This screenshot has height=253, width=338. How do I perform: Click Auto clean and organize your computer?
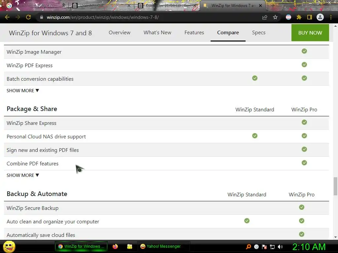click(53, 222)
